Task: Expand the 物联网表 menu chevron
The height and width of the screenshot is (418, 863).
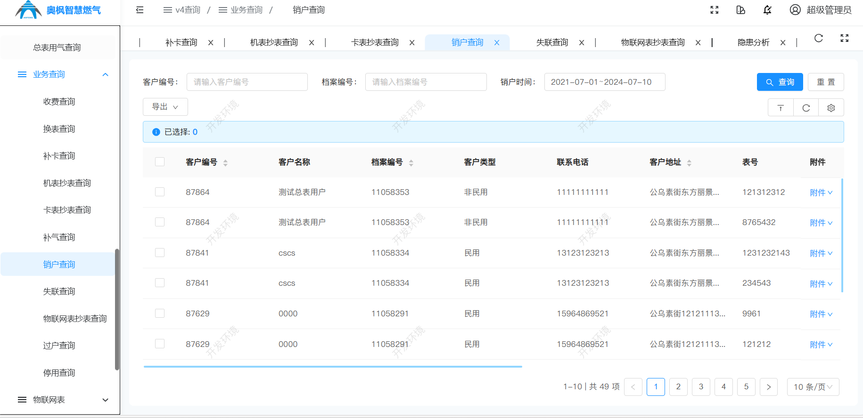Action: [106, 400]
